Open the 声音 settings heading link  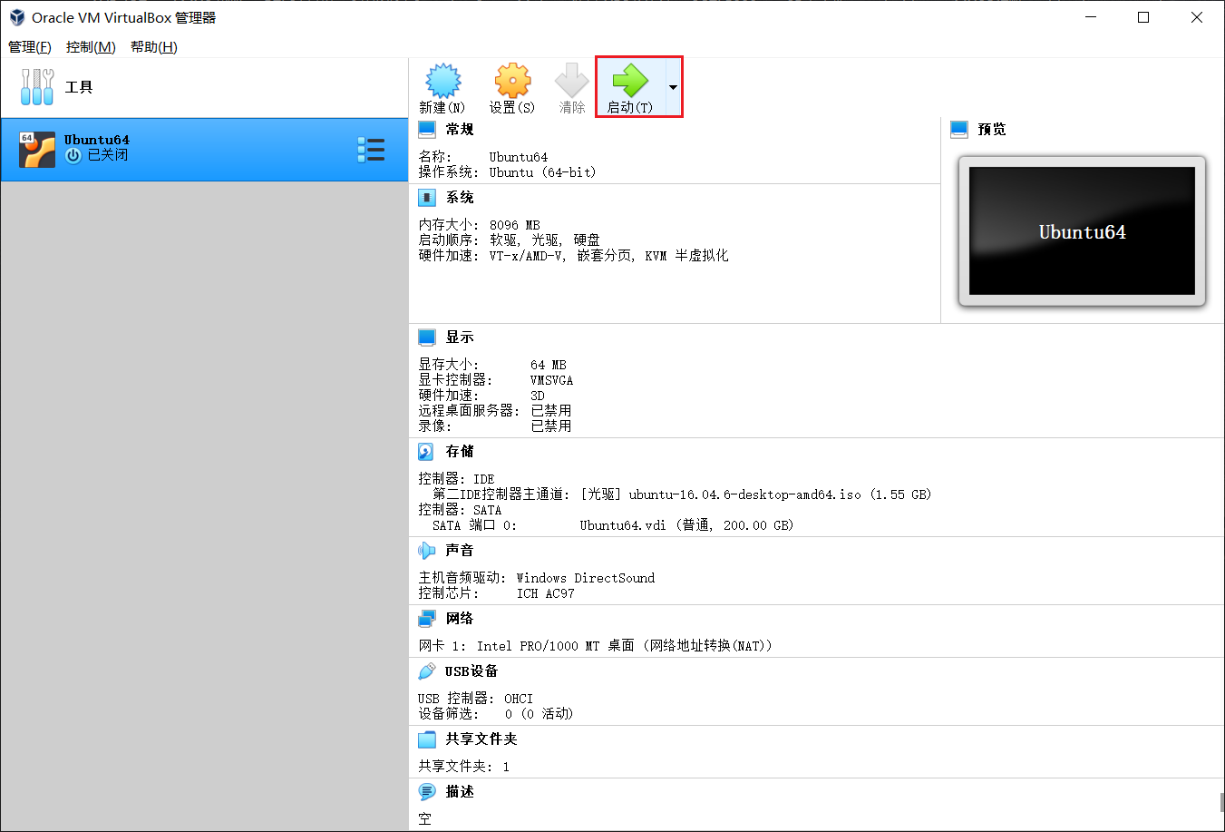(x=460, y=551)
